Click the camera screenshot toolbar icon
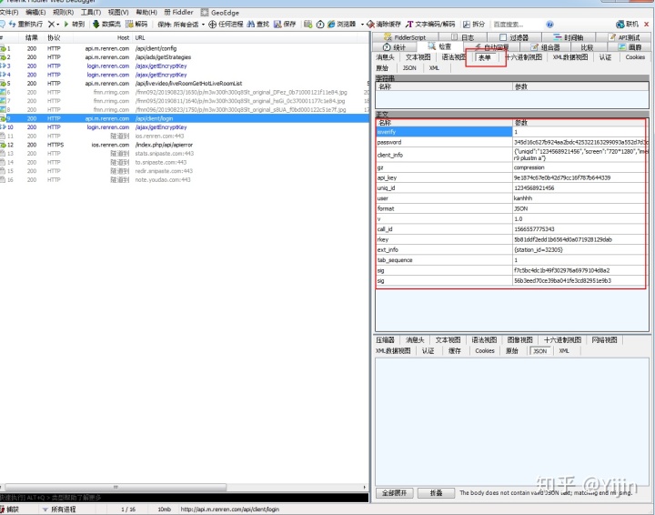 (x=307, y=25)
